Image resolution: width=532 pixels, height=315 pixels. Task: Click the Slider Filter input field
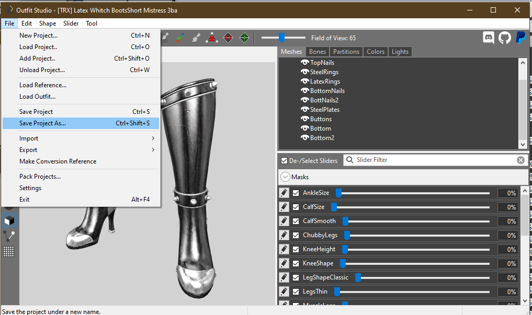tap(435, 160)
